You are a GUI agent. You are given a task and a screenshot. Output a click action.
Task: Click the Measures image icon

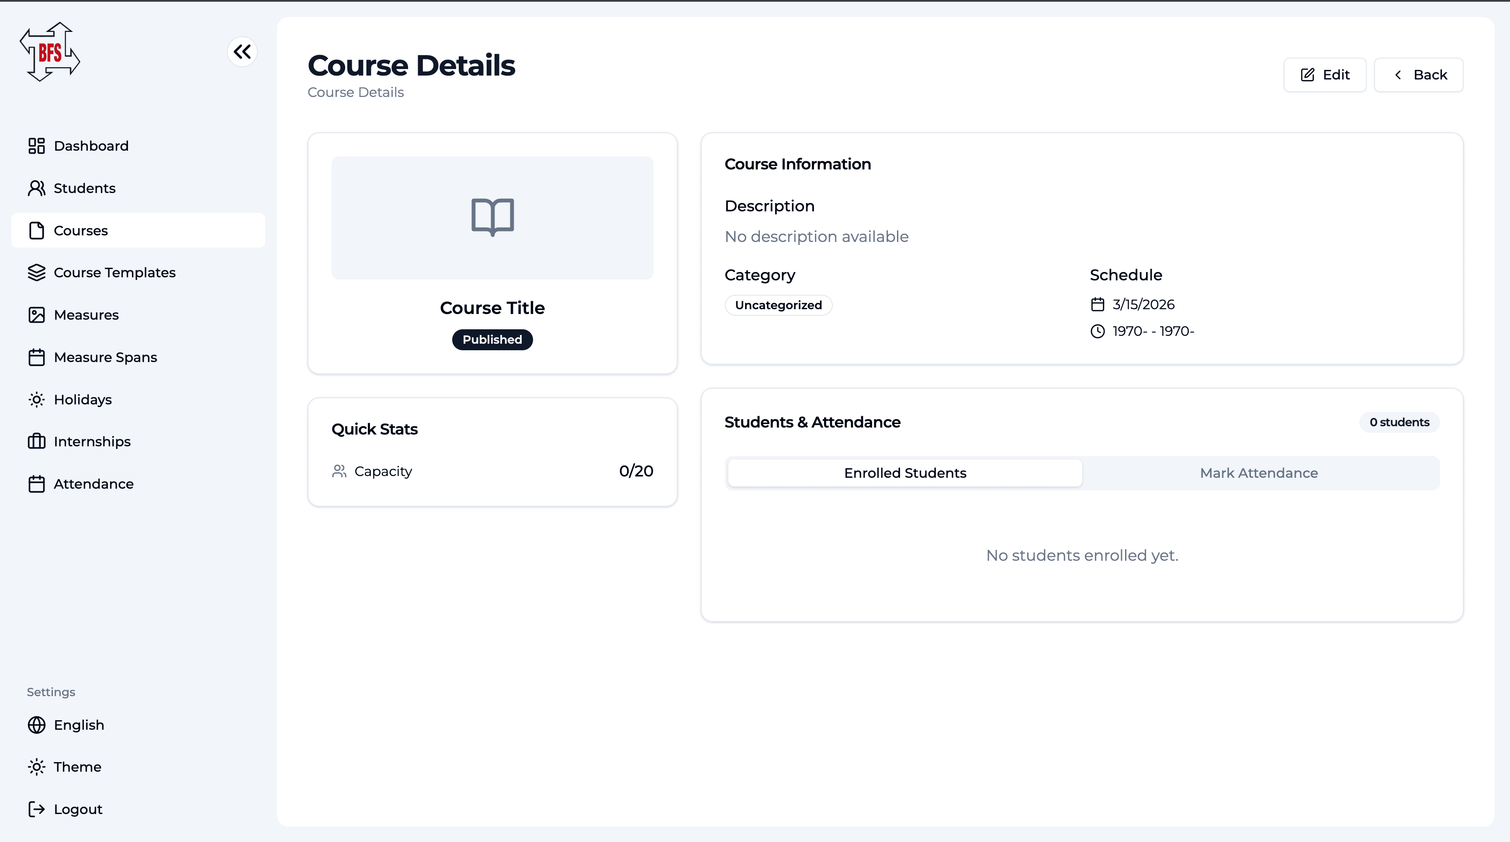pos(36,314)
